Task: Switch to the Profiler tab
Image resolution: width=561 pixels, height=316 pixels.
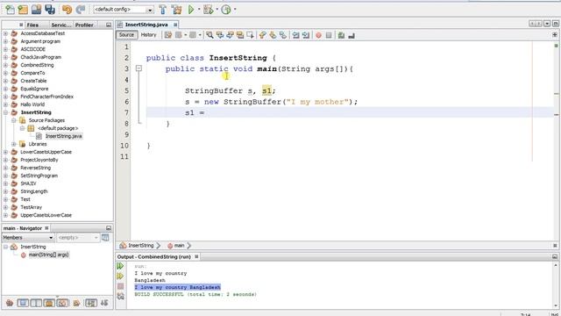Action: [84, 25]
